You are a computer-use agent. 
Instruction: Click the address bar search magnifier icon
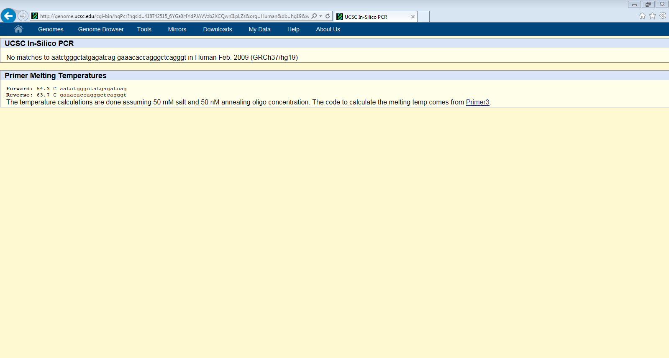tap(314, 16)
